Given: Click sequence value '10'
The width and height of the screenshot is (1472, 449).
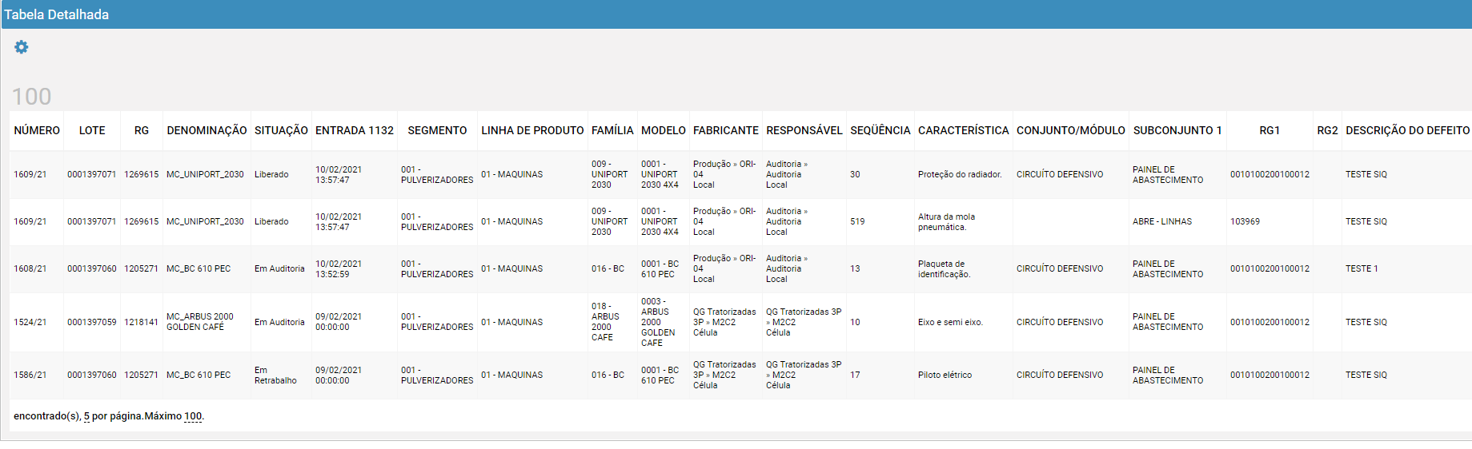Looking at the screenshot, I should coord(855,322).
